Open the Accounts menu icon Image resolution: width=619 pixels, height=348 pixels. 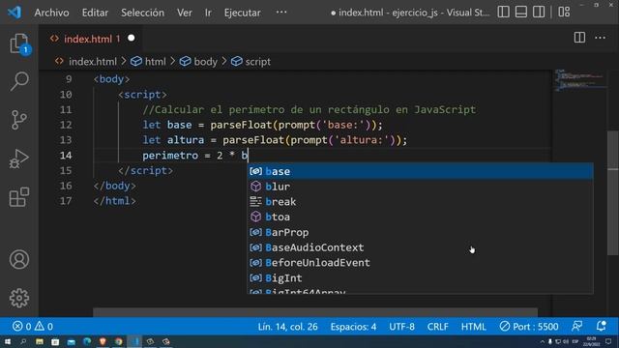[x=19, y=260]
